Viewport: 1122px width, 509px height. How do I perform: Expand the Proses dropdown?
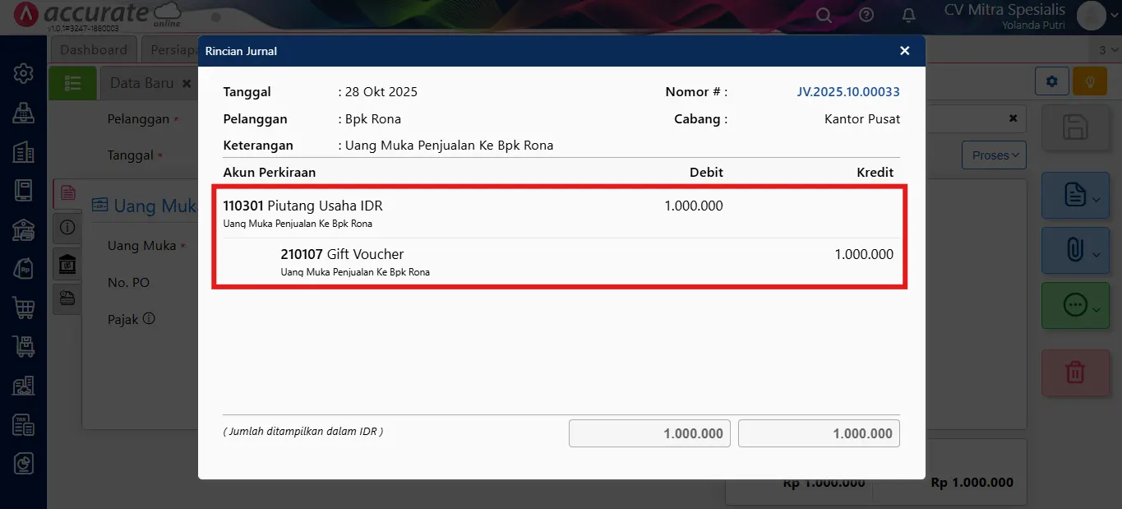[995, 155]
